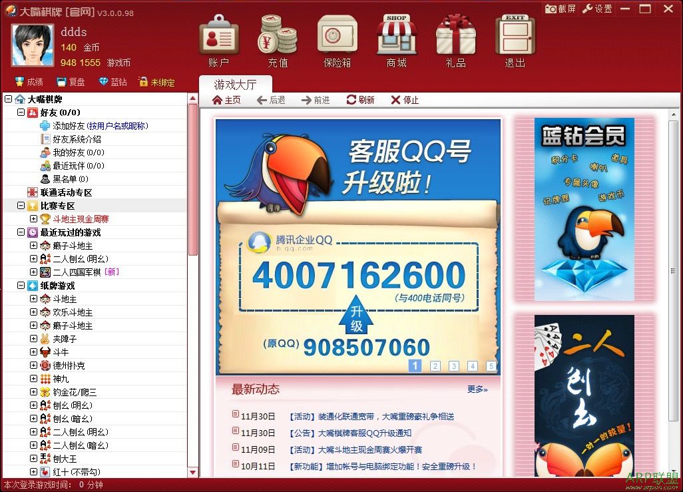Take a screenshot with 截屏
Screen dimensions: 683x492
pos(561,9)
